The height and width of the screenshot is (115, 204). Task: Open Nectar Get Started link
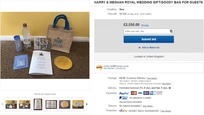coord(109,68)
